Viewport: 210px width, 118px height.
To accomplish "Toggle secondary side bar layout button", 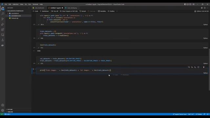I will click(x=190, y=4).
